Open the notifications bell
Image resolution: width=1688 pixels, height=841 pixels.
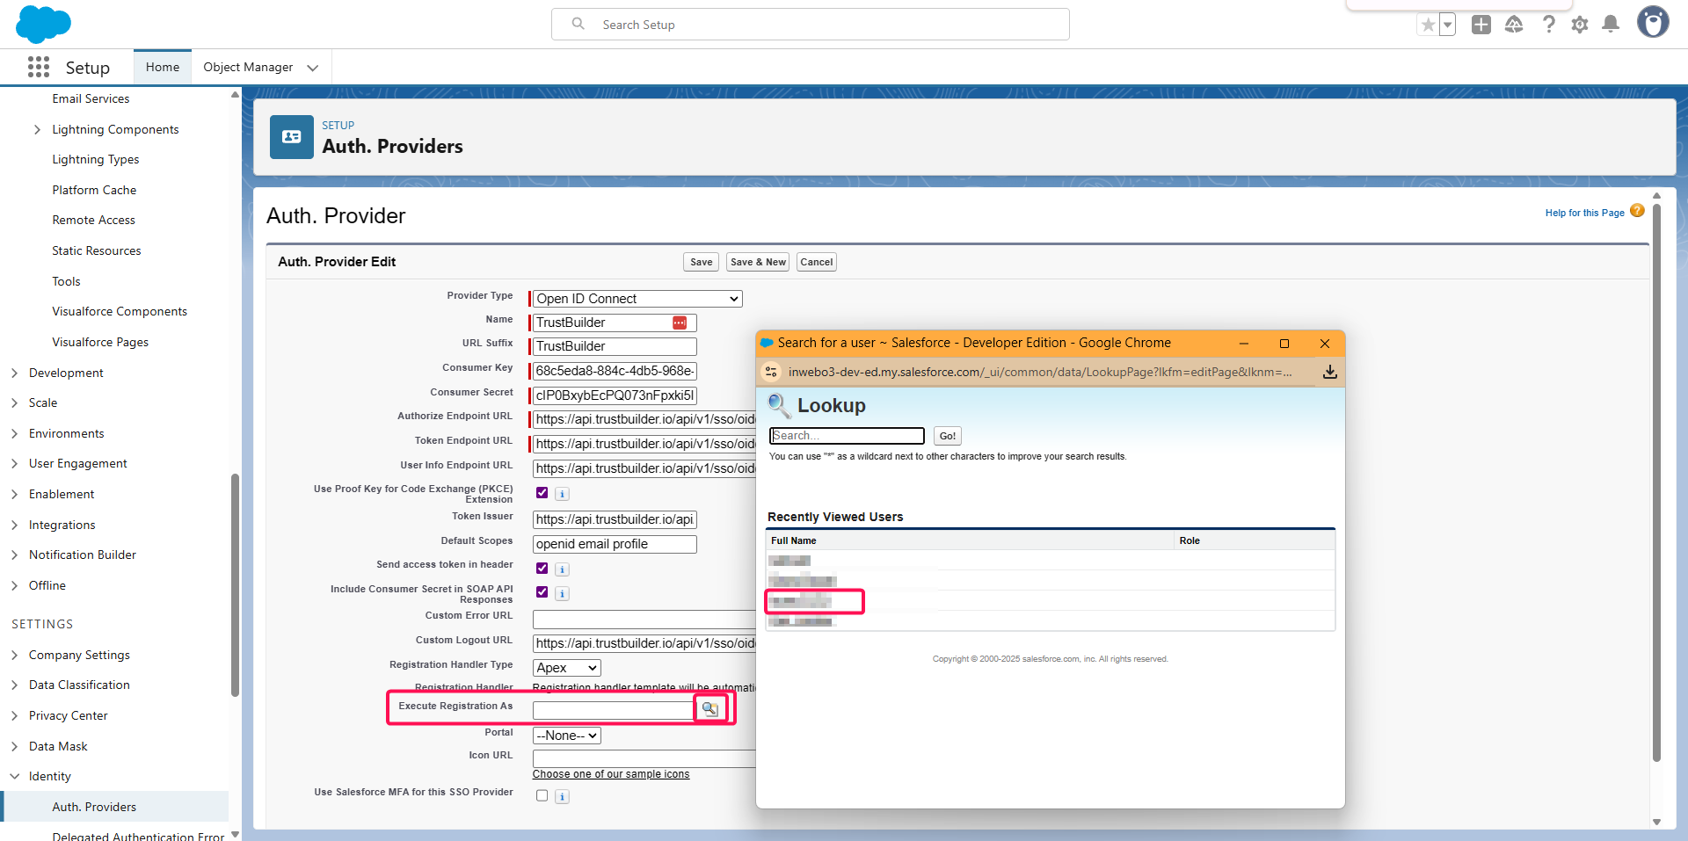(1610, 25)
